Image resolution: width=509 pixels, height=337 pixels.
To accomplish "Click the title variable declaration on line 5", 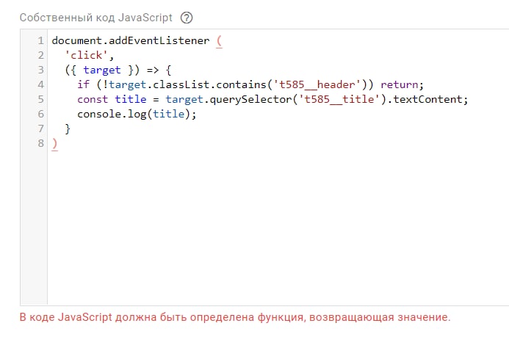I will (x=131, y=99).
